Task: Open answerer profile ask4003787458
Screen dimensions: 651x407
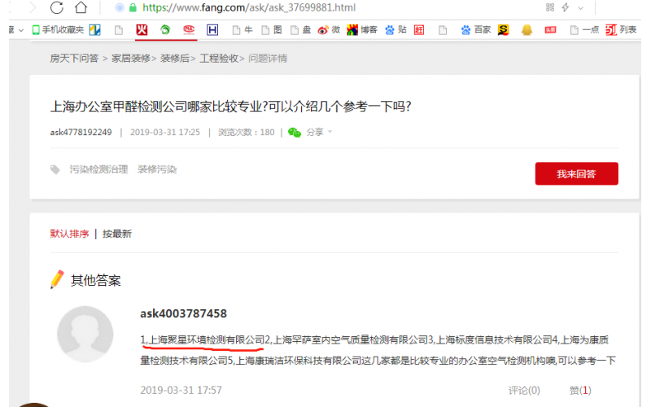Action: click(x=184, y=313)
